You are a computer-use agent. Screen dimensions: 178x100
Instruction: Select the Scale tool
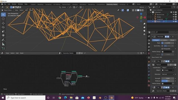[x=3, y=31]
